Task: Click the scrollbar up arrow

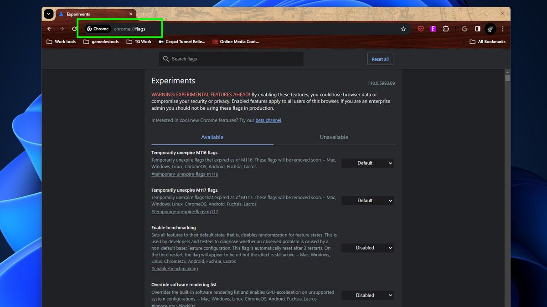Action: (507, 72)
